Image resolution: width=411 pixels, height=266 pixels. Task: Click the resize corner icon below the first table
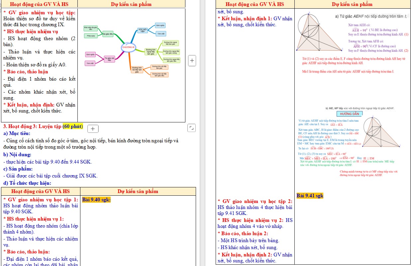191,128
